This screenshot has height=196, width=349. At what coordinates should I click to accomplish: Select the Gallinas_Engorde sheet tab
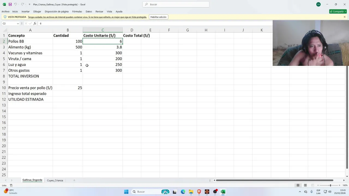(x=32, y=180)
